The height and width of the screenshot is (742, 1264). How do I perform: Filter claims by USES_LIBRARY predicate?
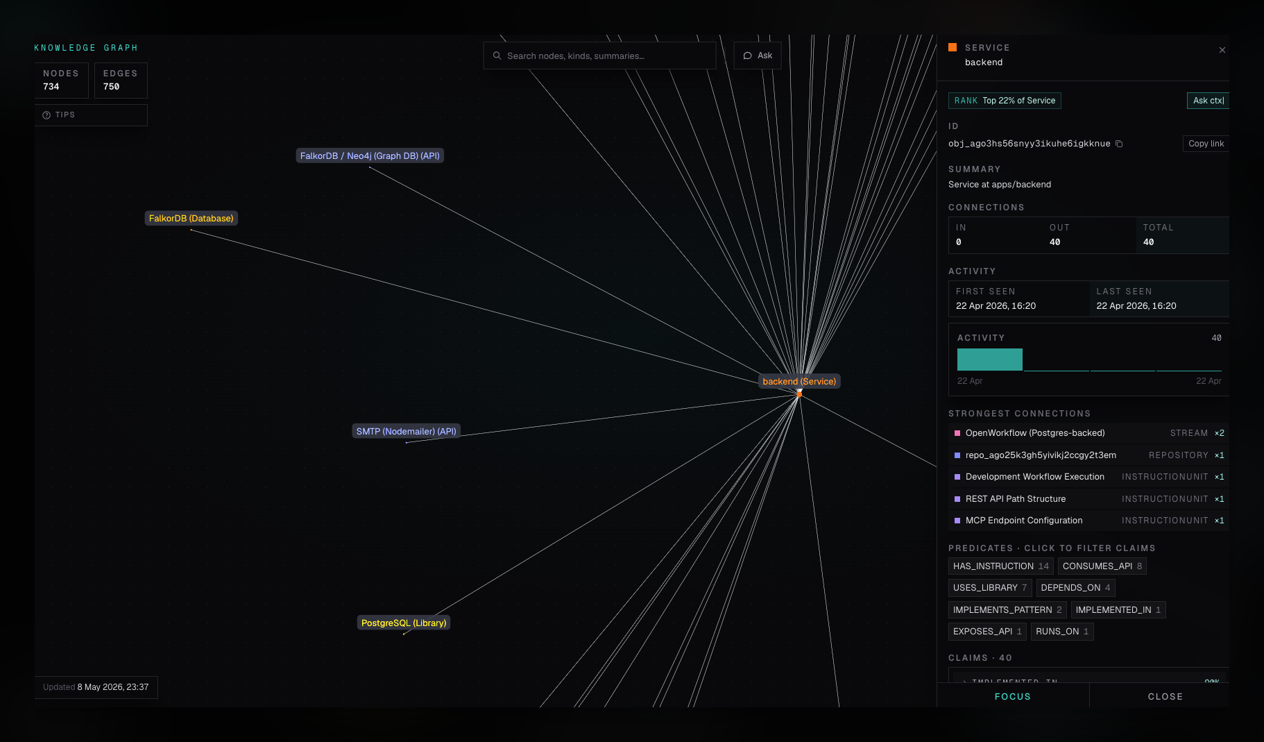click(990, 588)
